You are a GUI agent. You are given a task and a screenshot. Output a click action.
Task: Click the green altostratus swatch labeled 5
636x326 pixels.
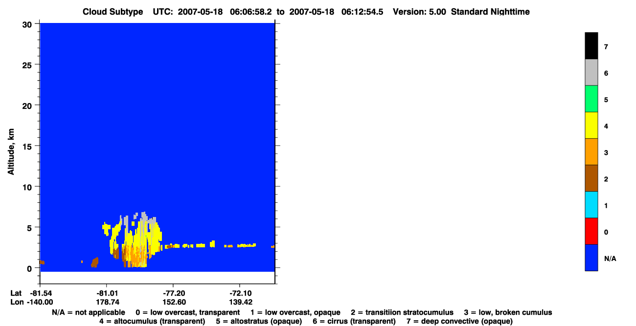[591, 99]
